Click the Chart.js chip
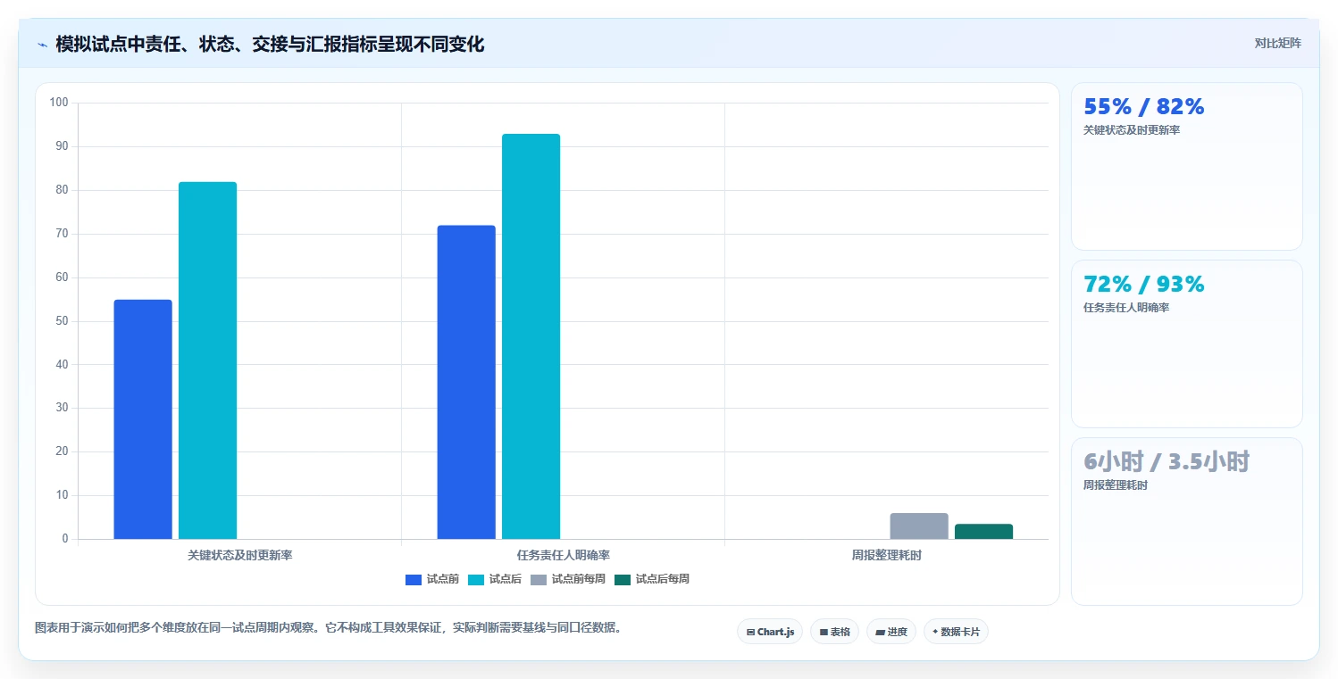This screenshot has width=1338, height=679. click(x=770, y=632)
